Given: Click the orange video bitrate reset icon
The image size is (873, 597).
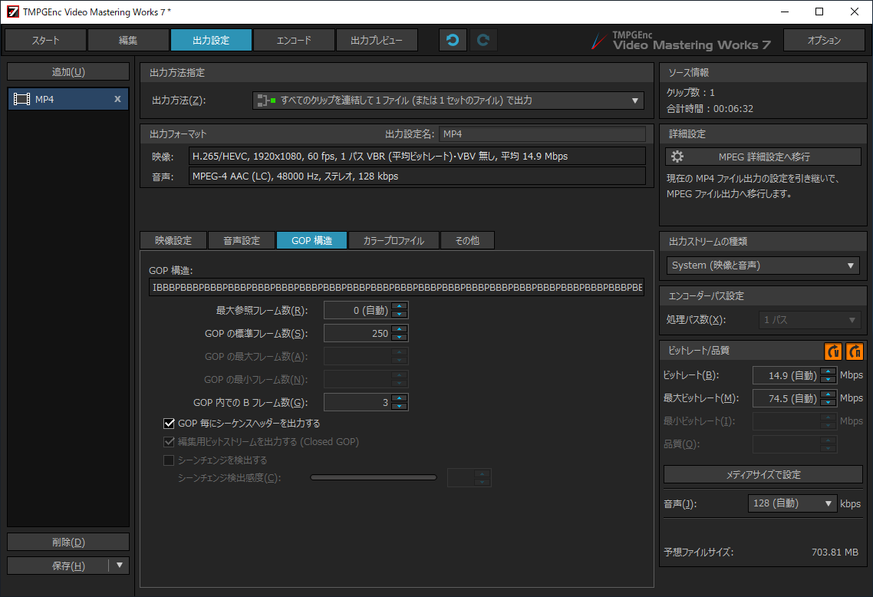Looking at the screenshot, I should tap(833, 351).
